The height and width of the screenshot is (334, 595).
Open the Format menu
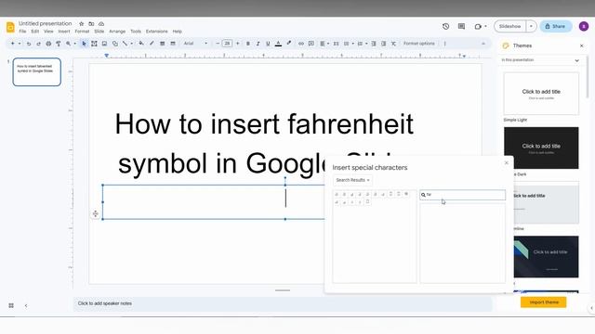pyautogui.click(x=82, y=32)
